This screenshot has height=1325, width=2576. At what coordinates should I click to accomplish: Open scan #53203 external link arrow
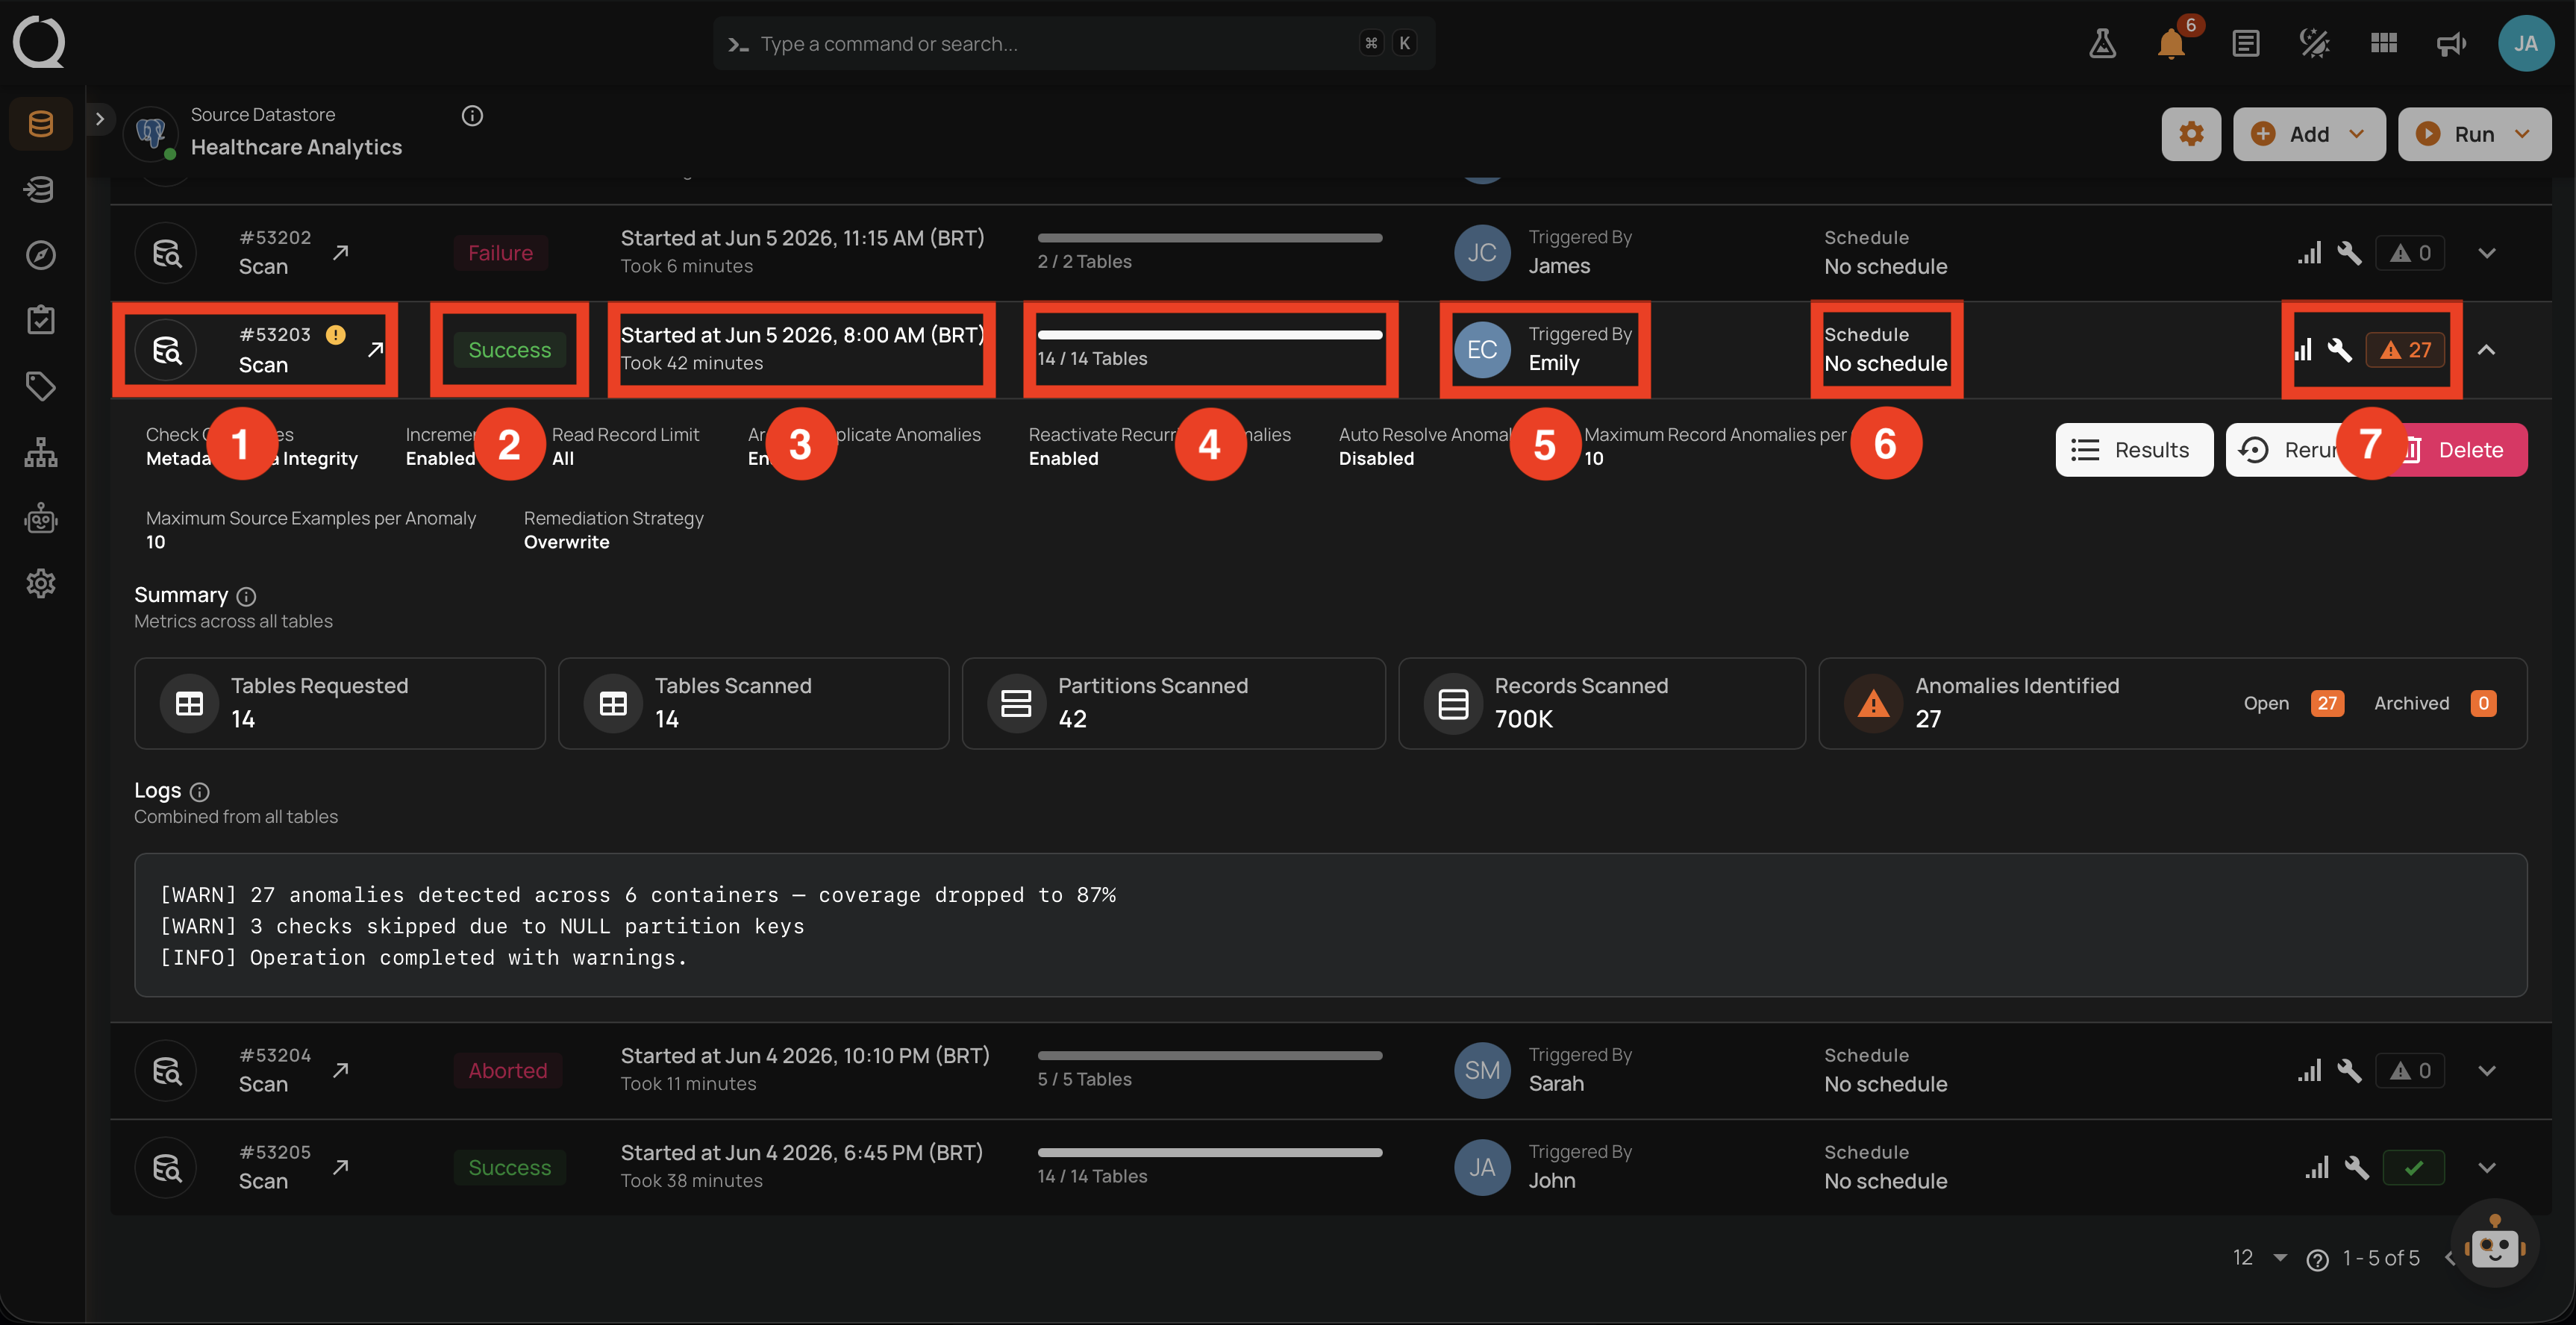pyautogui.click(x=375, y=350)
